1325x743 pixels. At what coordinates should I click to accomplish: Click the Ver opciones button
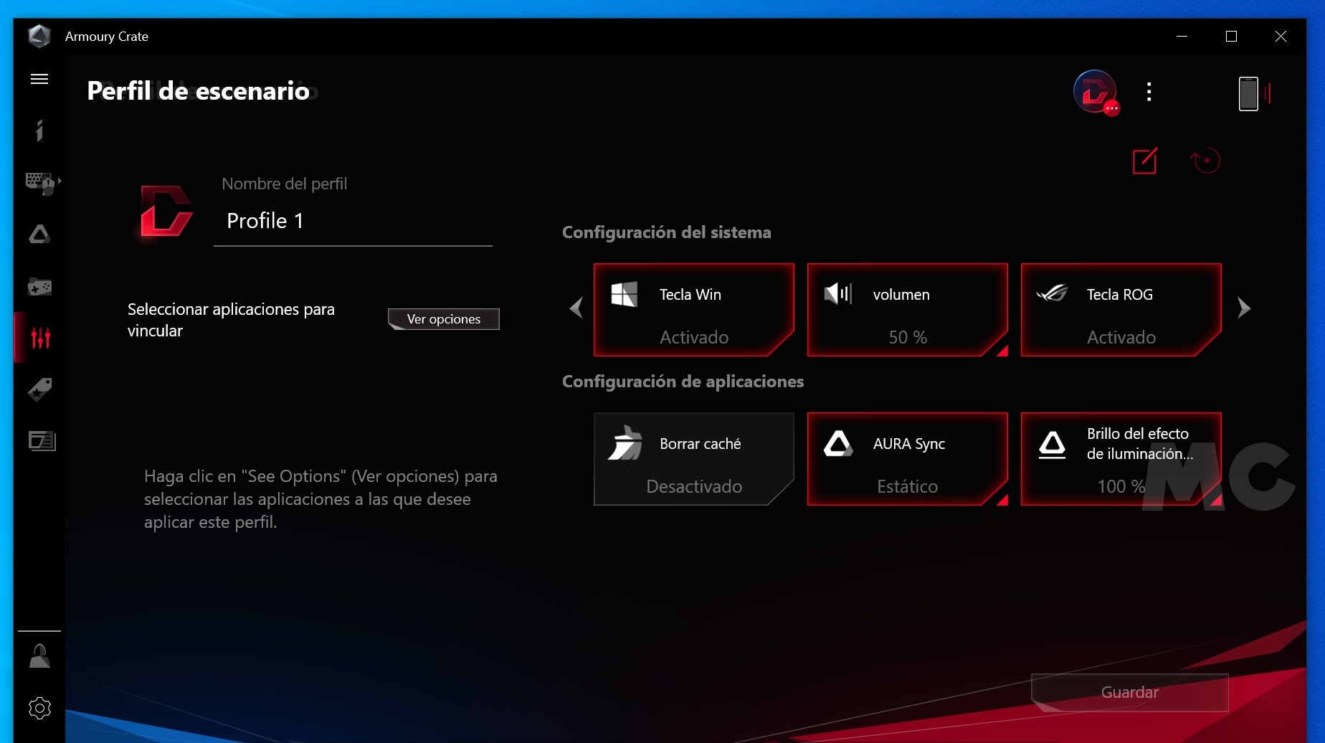pyautogui.click(x=443, y=319)
